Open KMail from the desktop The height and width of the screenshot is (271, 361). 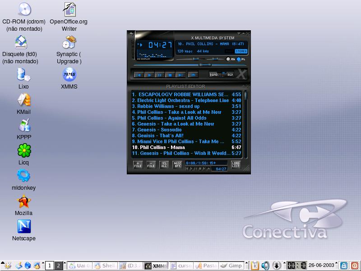click(23, 100)
